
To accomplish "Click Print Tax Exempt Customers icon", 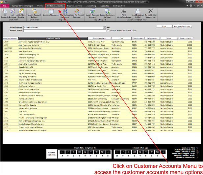I will coord(77,13).
